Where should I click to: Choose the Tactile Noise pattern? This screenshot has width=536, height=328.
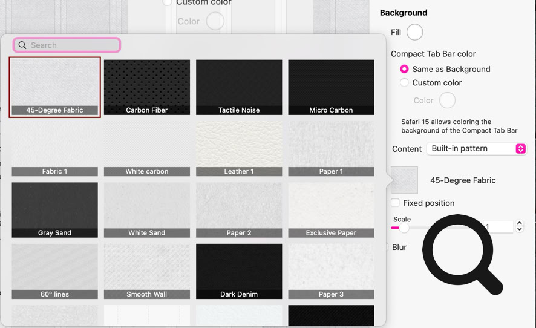pos(239,87)
